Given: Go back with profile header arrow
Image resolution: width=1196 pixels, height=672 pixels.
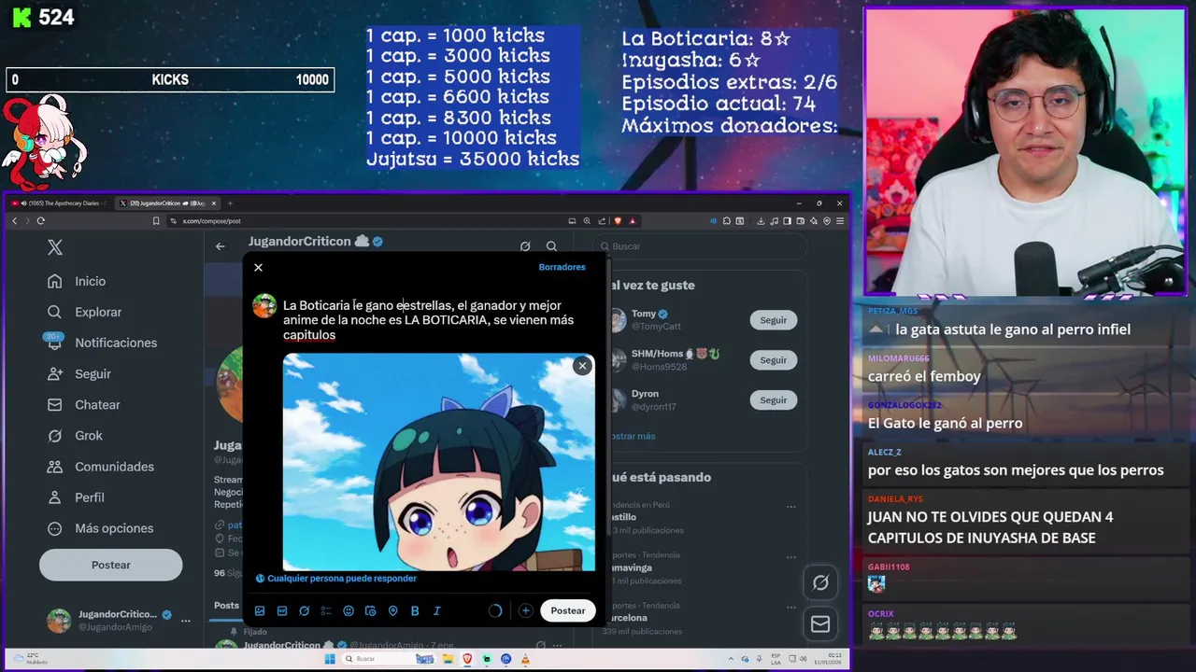Looking at the screenshot, I should pyautogui.click(x=220, y=246).
